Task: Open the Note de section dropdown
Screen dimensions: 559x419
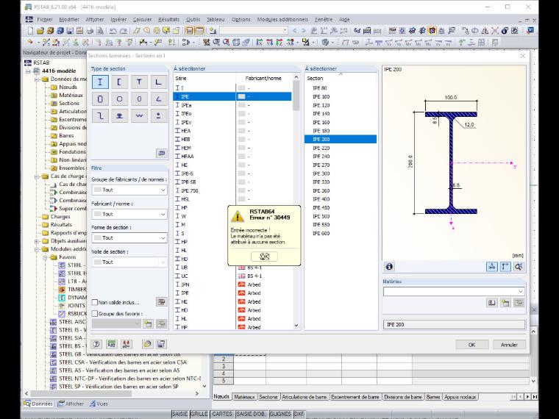Action: tap(129, 262)
